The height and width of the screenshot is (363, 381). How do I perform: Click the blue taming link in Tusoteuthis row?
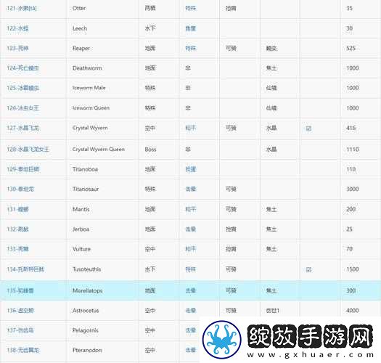point(191,269)
